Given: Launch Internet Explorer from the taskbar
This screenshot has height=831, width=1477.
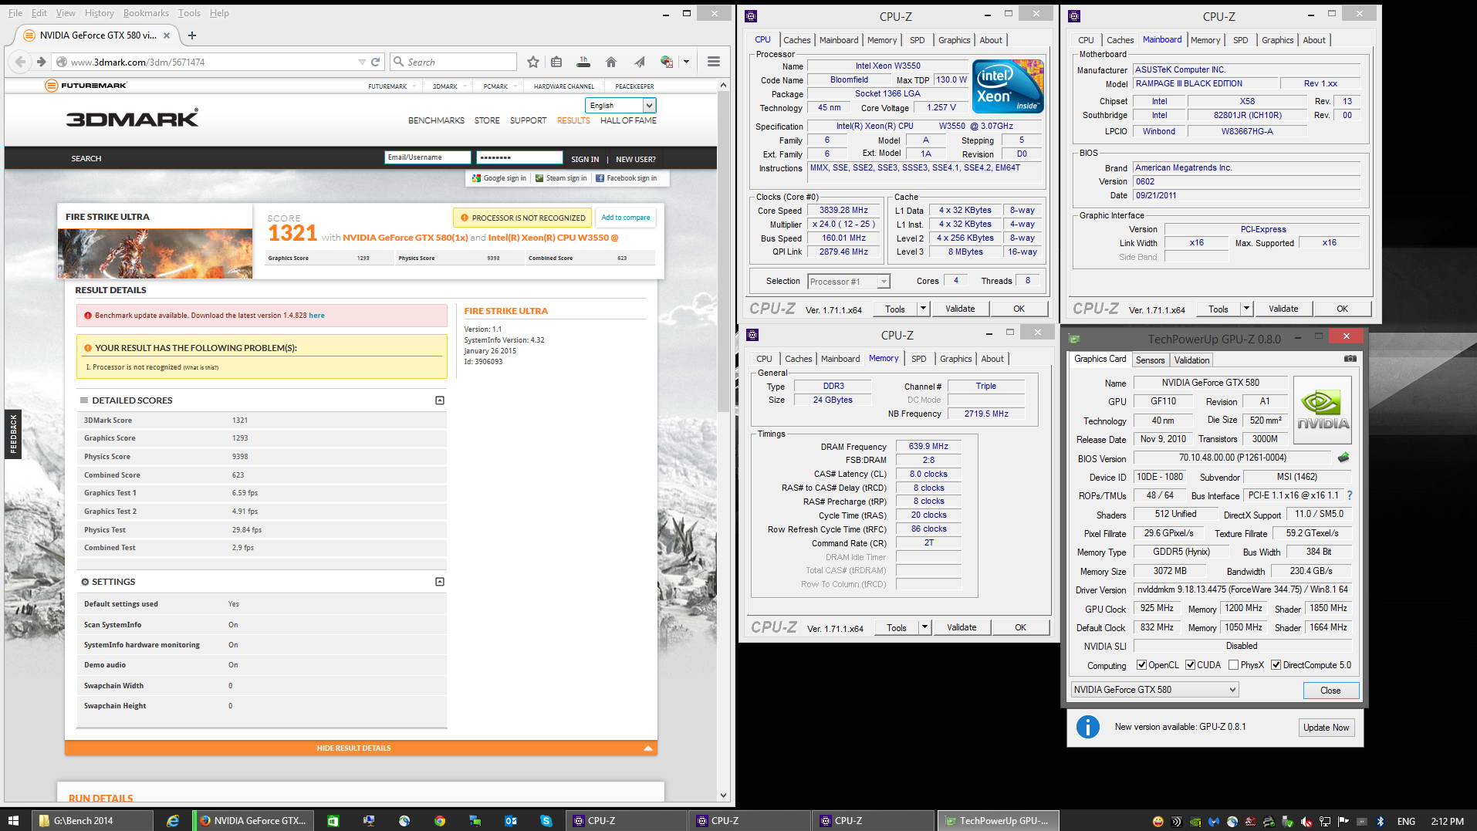Looking at the screenshot, I should (173, 821).
